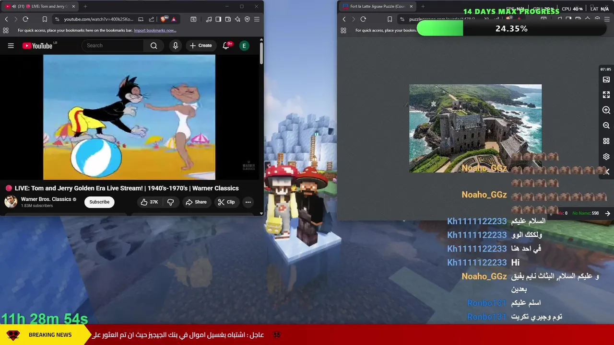The width and height of the screenshot is (614, 345).
Task: Open the account avatar E menu
Action: point(244,46)
